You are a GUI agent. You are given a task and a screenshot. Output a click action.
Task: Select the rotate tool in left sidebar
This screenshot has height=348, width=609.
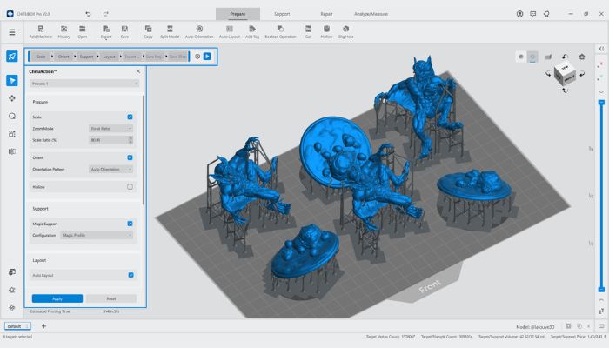(x=12, y=116)
